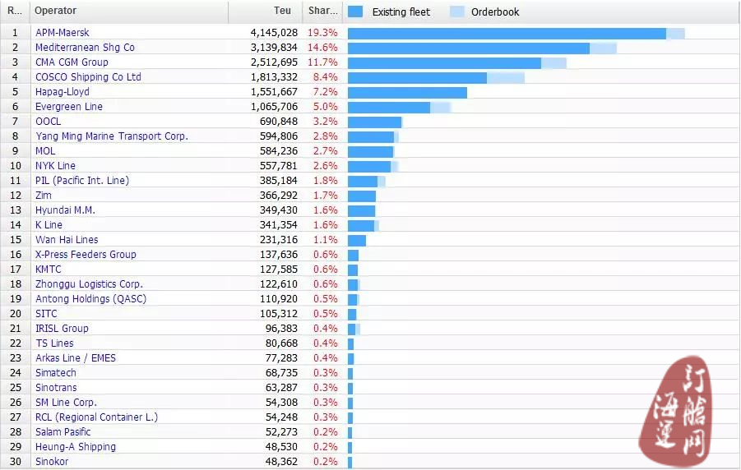
Task: Select the Teu value 690,848
Action: coord(279,122)
